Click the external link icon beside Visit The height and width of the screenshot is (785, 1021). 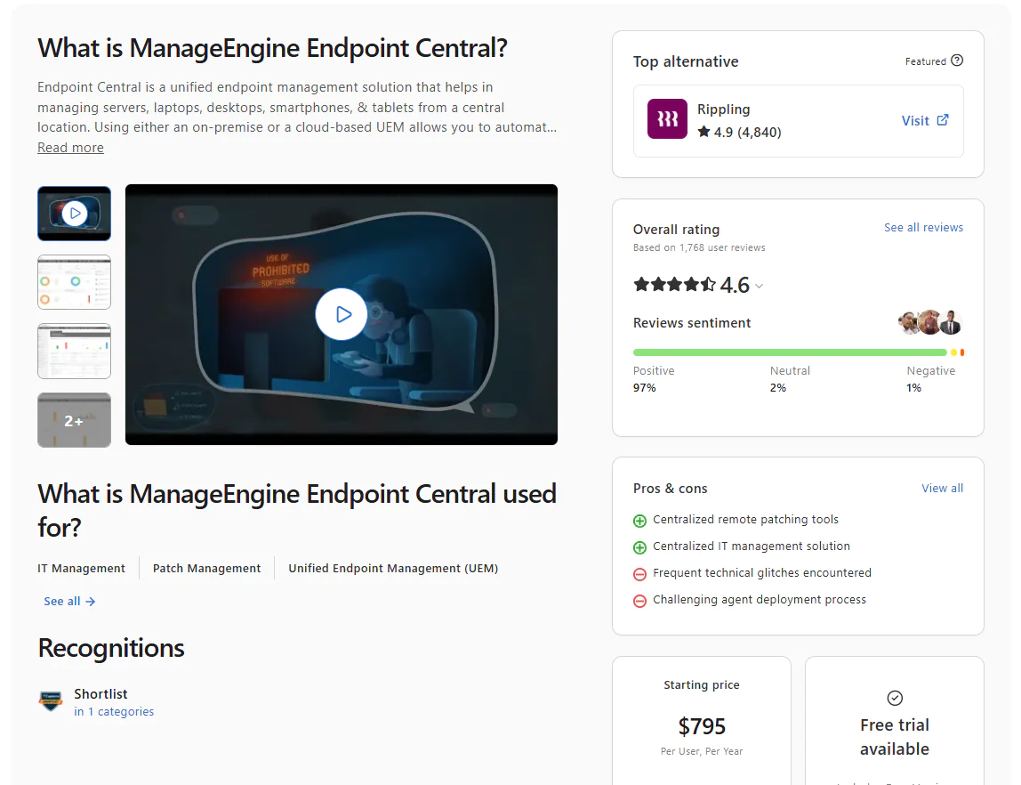coord(942,120)
